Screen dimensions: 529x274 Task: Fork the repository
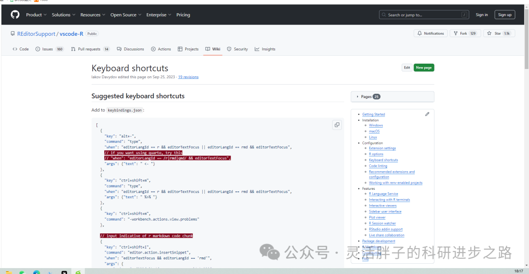click(465, 33)
